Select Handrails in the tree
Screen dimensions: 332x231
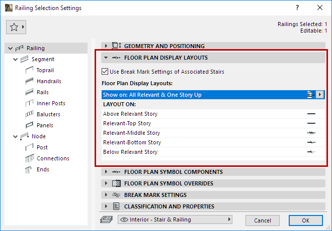point(49,81)
